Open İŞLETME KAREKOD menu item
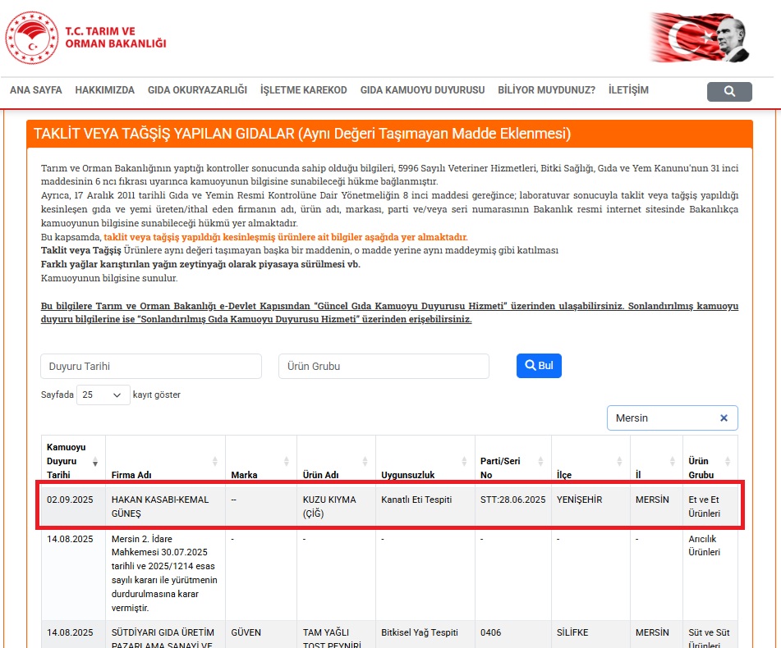Viewport: 781px width, 648px height. click(x=303, y=90)
